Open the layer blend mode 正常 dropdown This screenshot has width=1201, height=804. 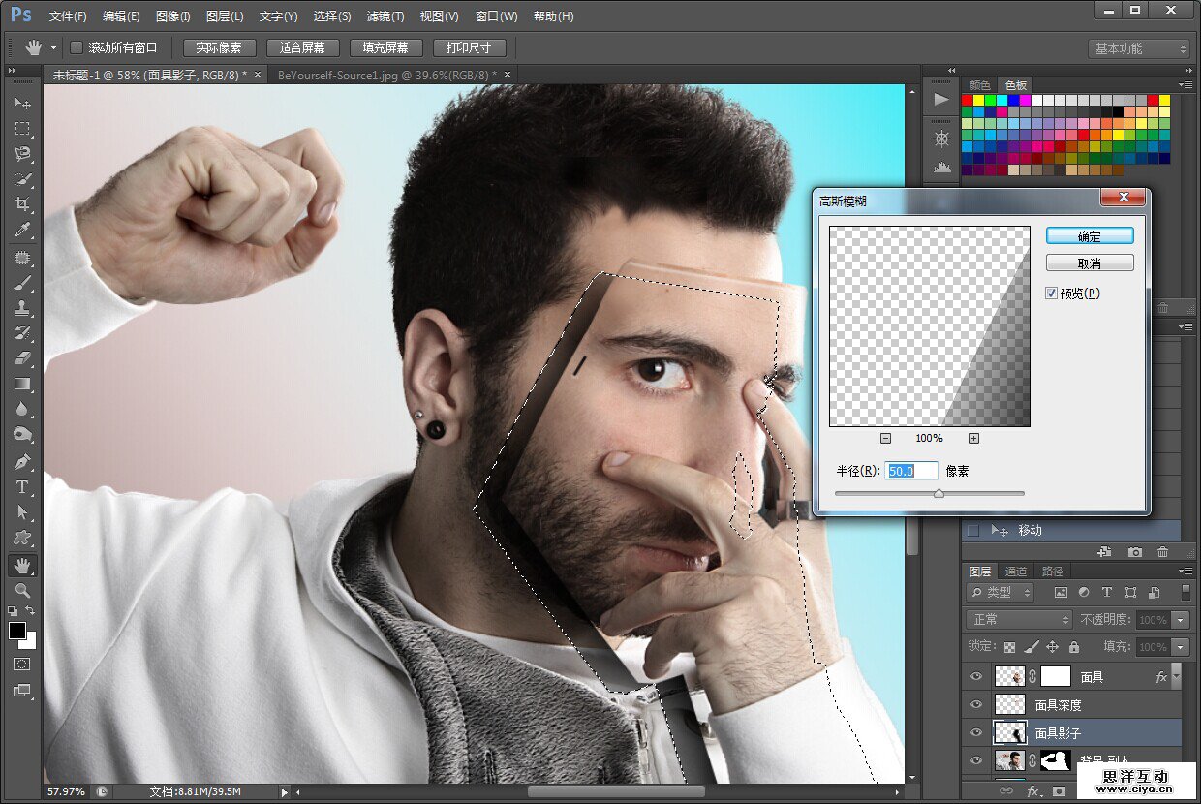pos(1018,619)
